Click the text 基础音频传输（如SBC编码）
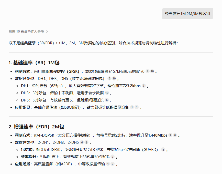The width and height of the screenshot is (222, 174). point(57,107)
